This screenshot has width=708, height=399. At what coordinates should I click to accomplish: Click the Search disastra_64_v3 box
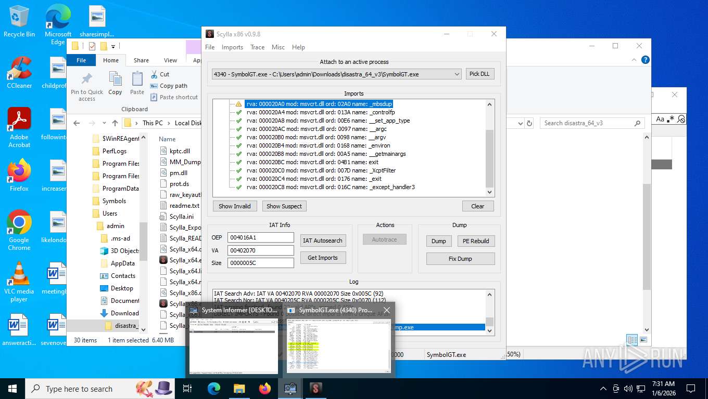(x=592, y=123)
